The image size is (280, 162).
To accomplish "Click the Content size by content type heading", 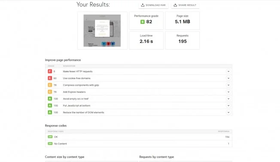I will click(x=65, y=157).
